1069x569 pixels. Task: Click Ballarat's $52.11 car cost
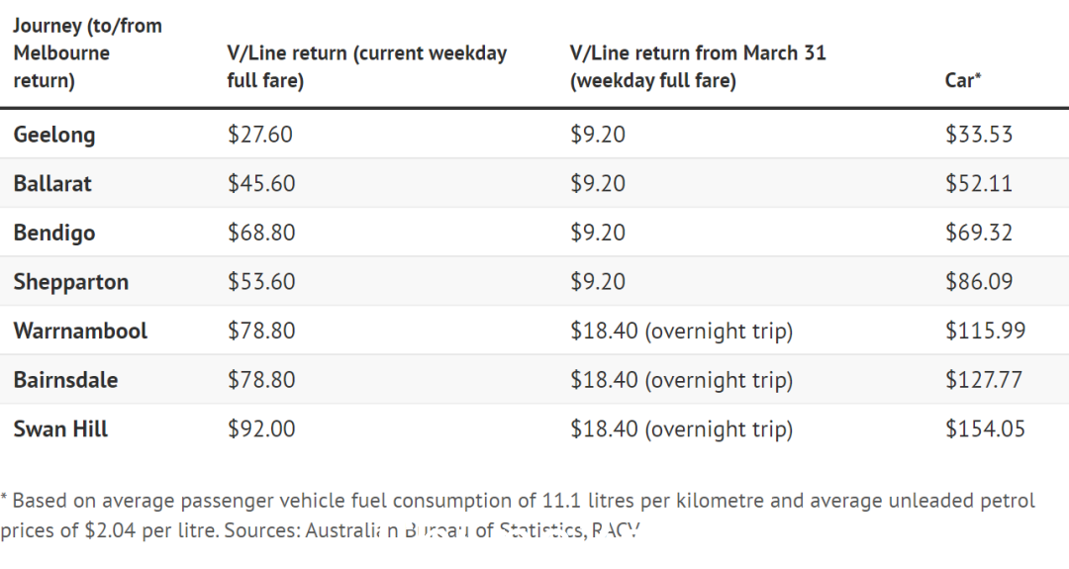coord(978,183)
